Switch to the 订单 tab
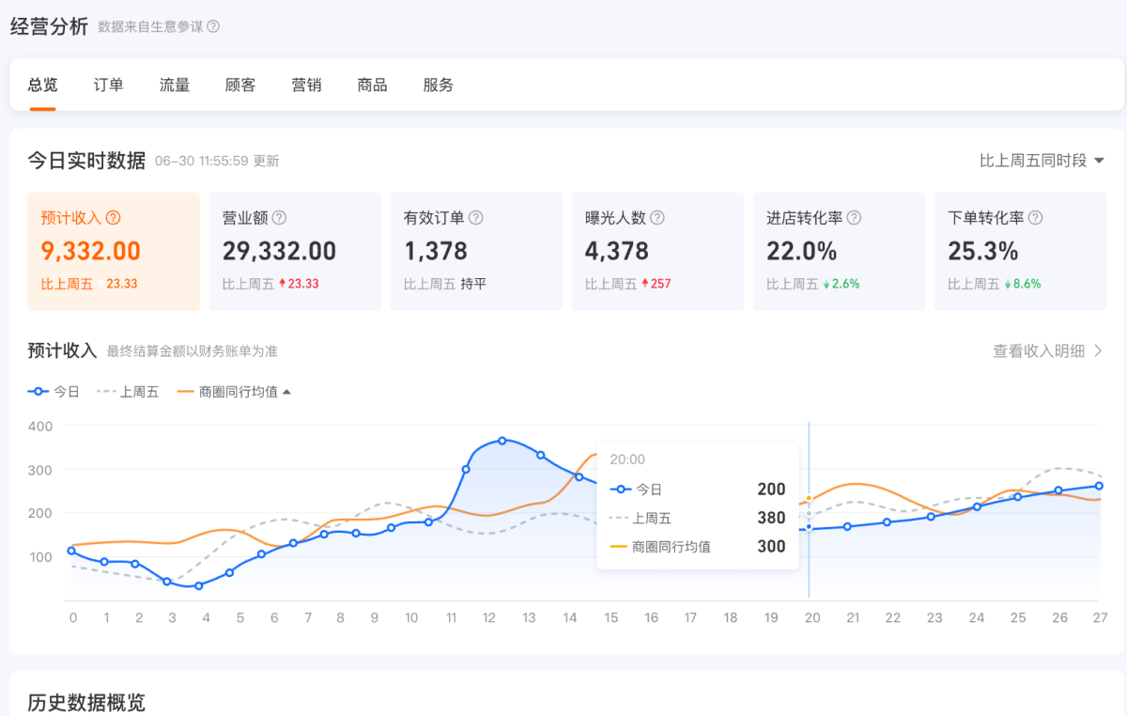The image size is (1127, 716). 108,85
